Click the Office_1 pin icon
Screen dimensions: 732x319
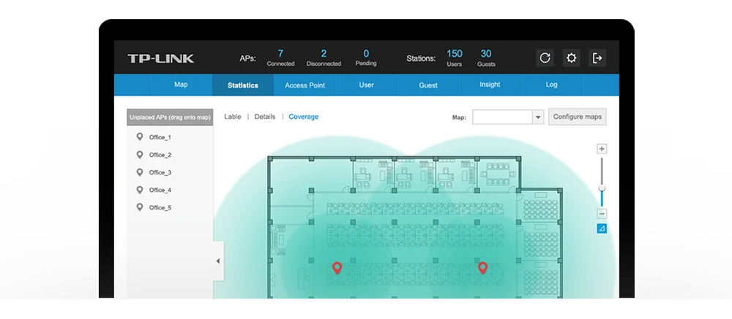coord(140,137)
